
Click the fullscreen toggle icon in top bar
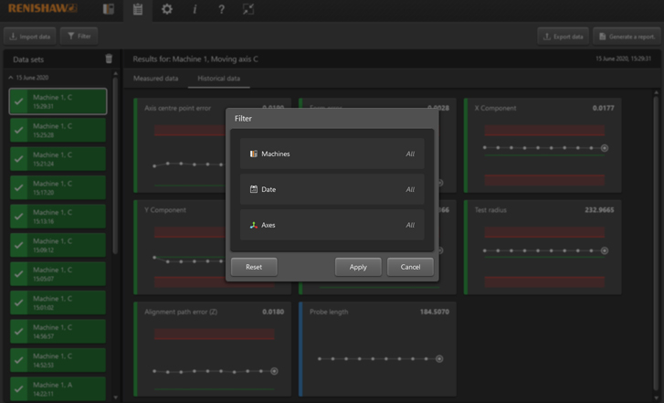click(248, 10)
